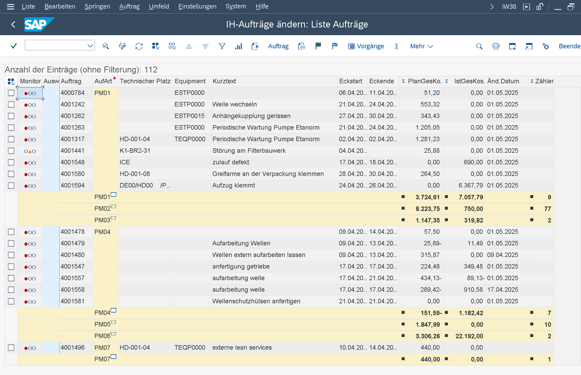Open the Liste menu
The height and width of the screenshot is (375, 581).
(28, 6)
